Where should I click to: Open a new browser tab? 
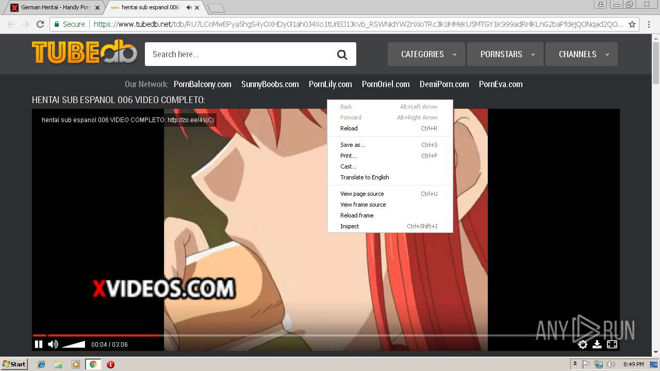tap(216, 8)
